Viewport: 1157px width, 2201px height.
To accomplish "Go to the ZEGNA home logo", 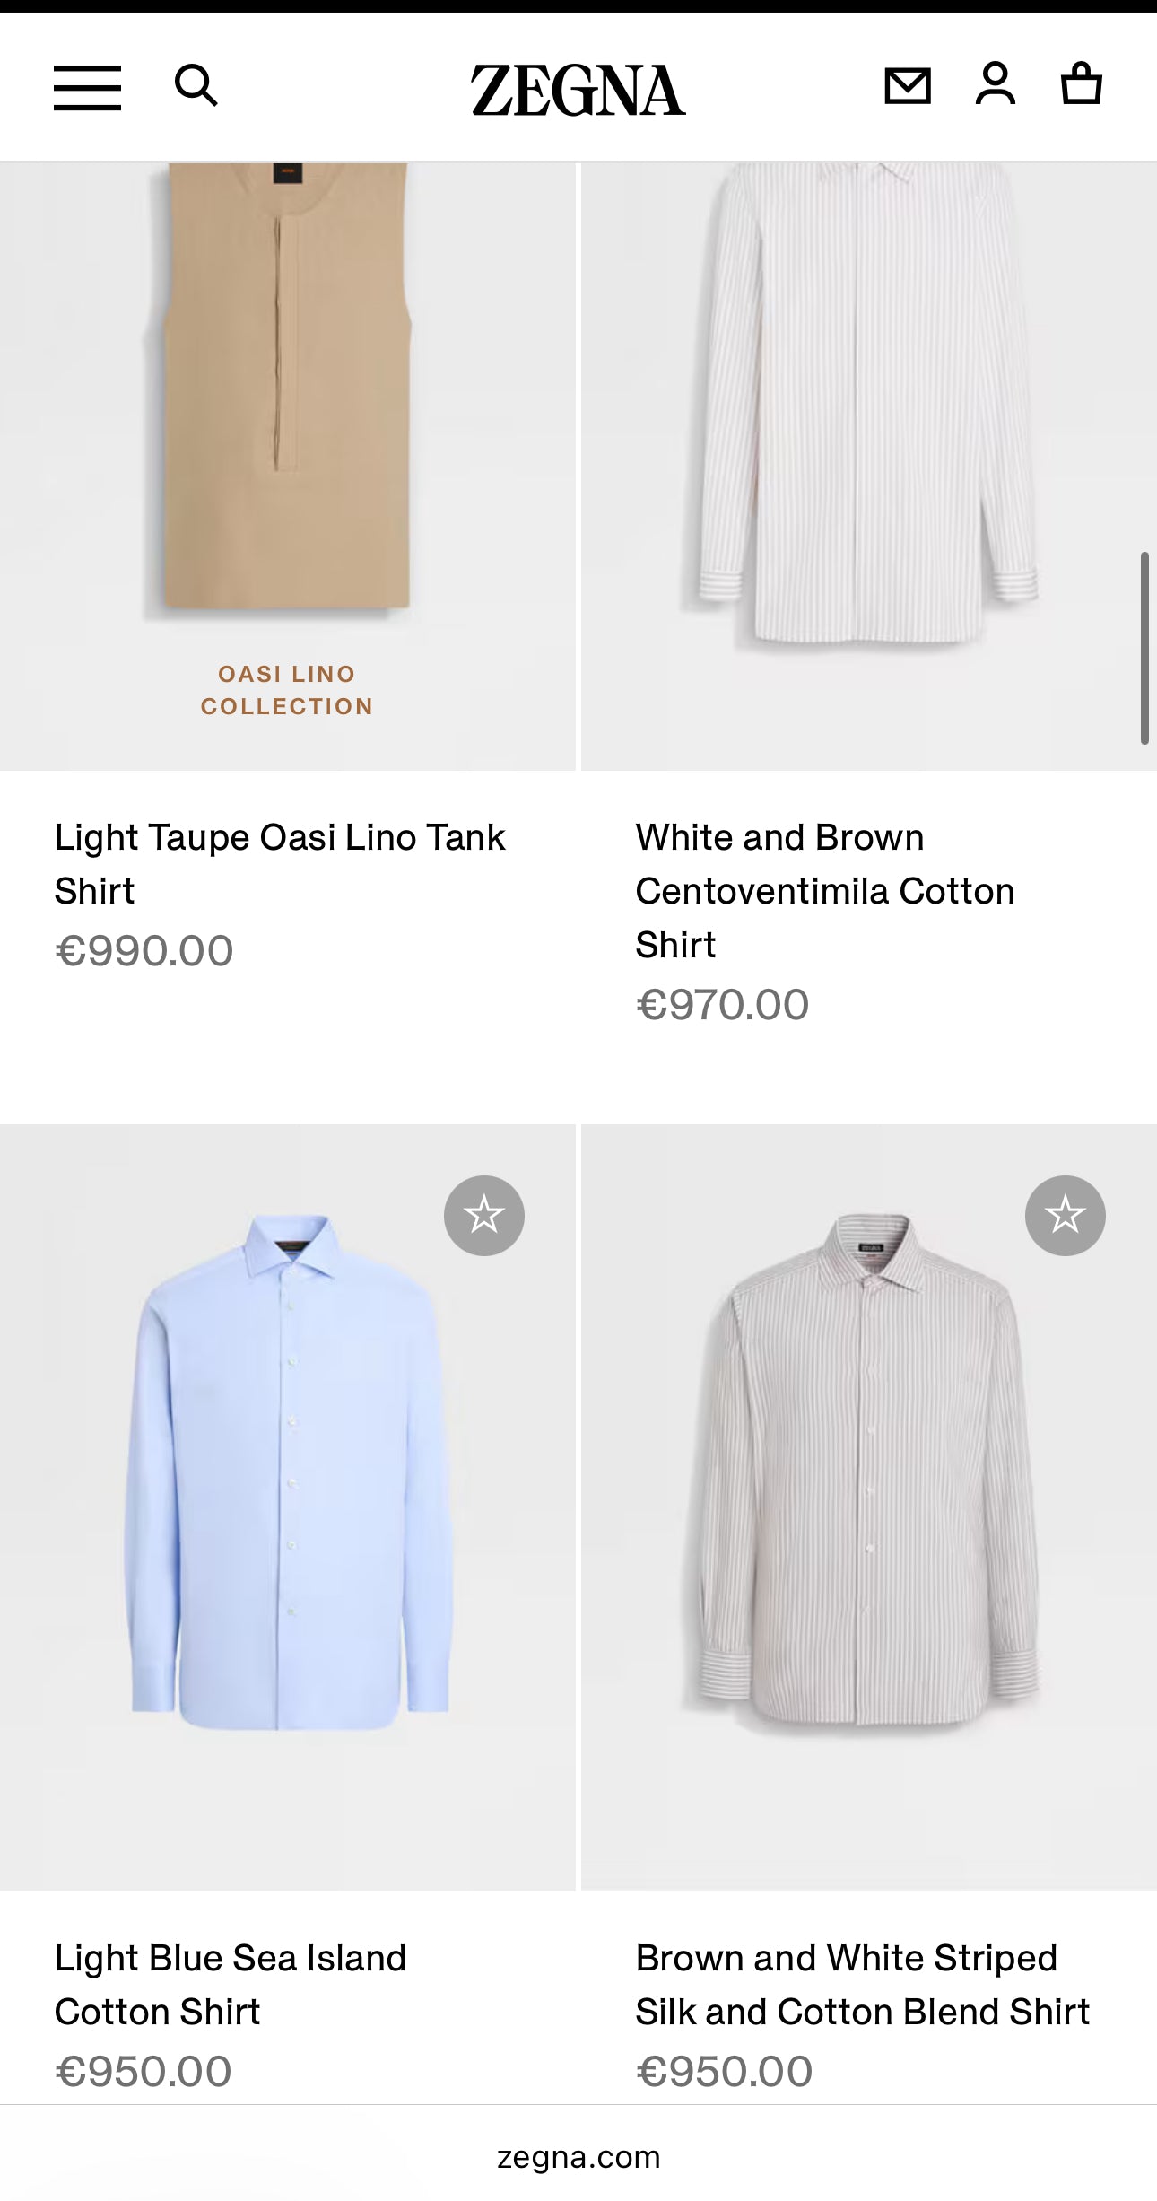I will [x=578, y=91].
